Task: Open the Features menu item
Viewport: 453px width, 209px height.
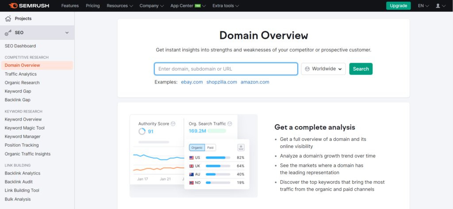Action: (x=70, y=6)
